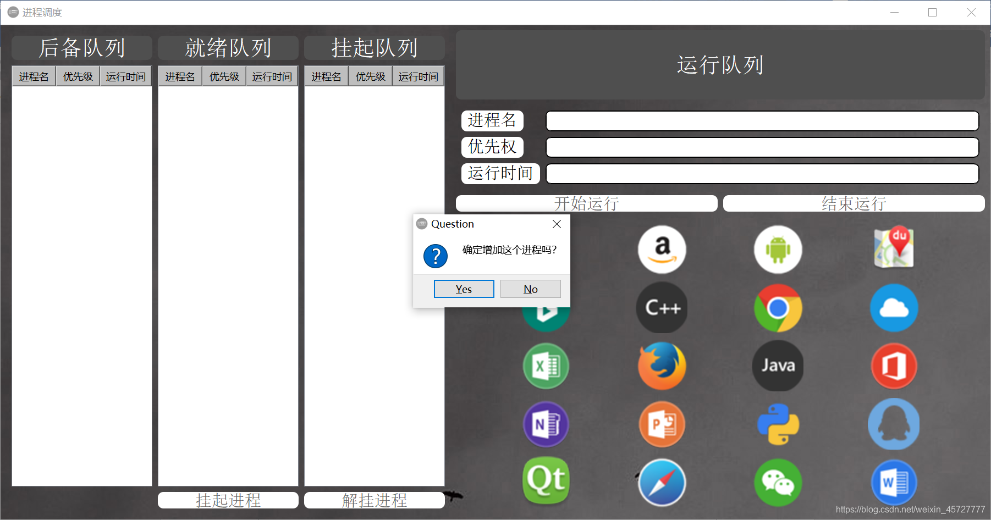Click 运行时间 header in 后备队列 table
Screen dimensions: 991x520
(126, 76)
